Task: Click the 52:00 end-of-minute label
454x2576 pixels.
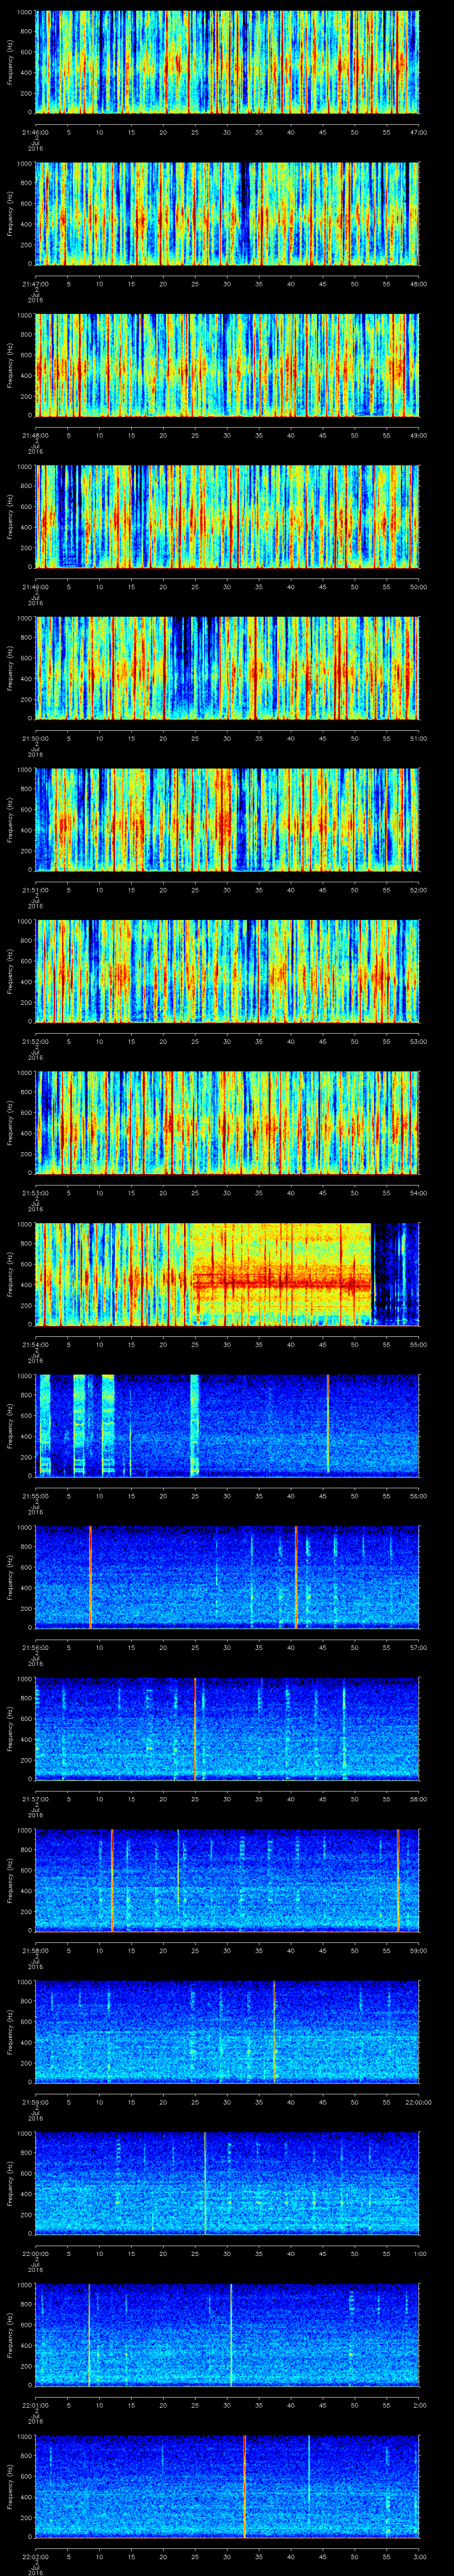Action: (418, 890)
